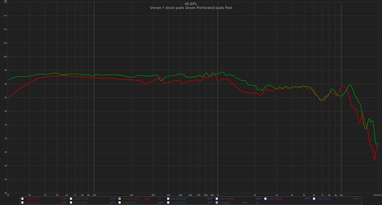Click the All SPL graph title

click(x=191, y=4)
